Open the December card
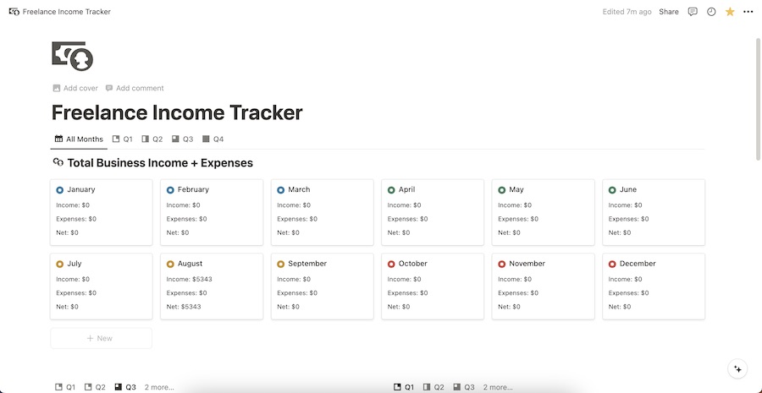 pos(654,287)
